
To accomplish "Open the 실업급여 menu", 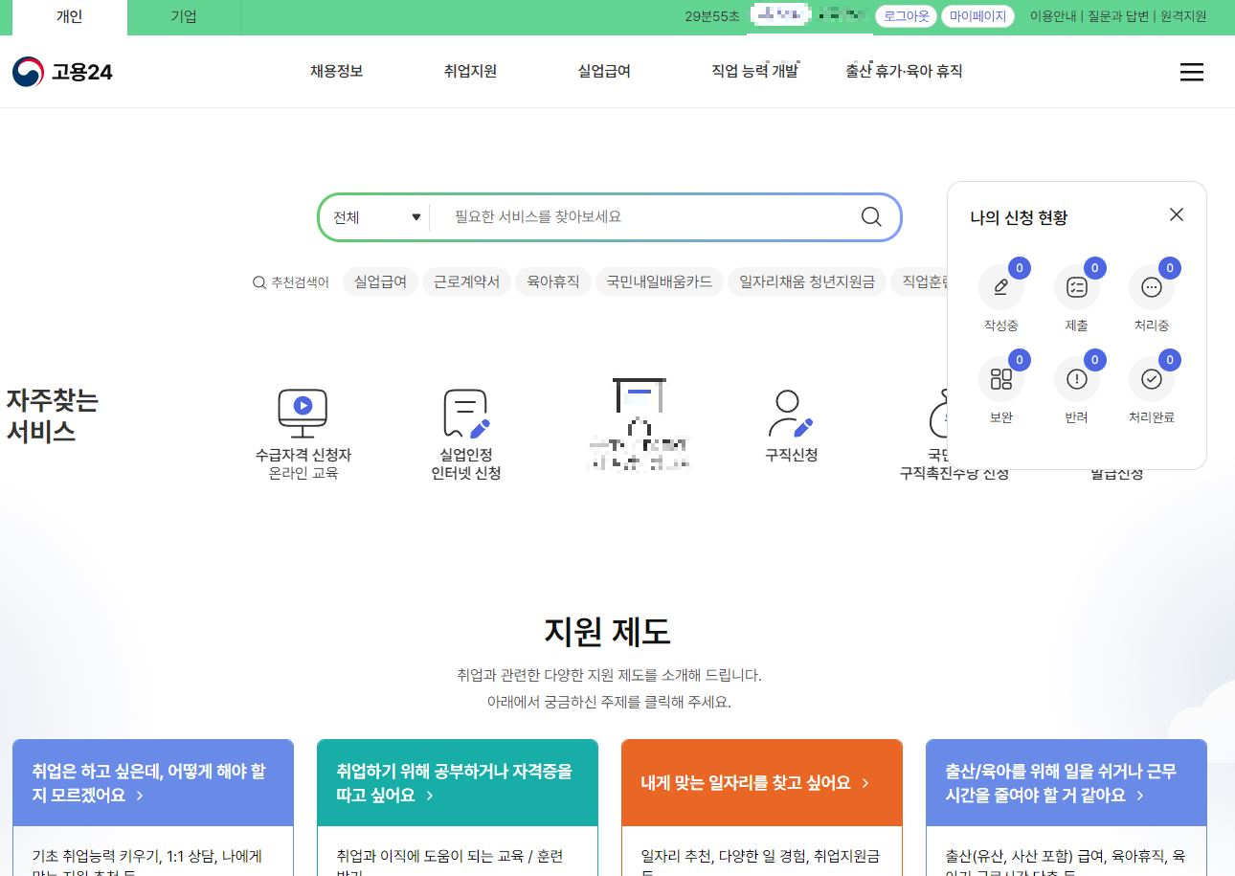I will click(603, 71).
